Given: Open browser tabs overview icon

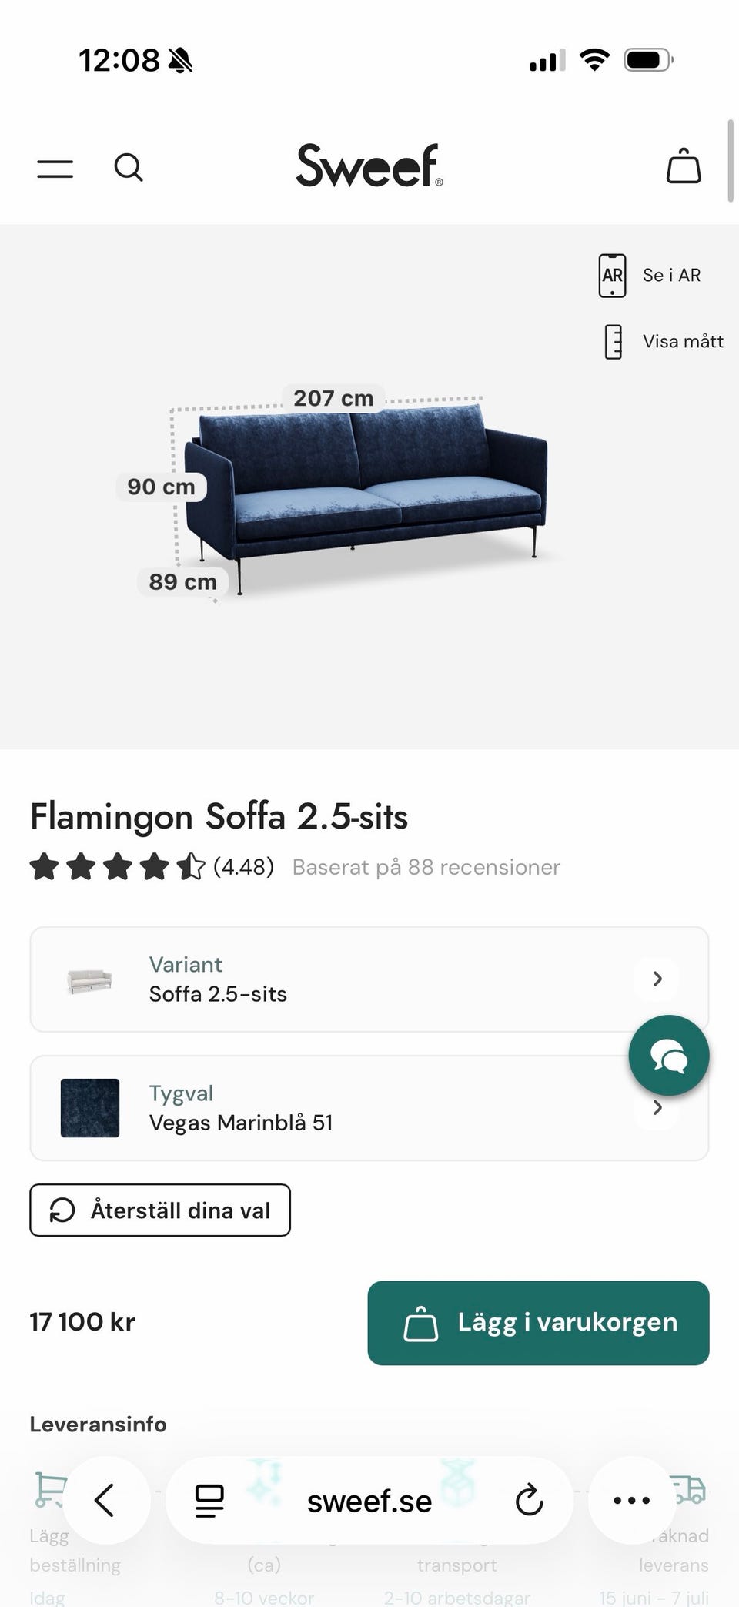Looking at the screenshot, I should [209, 1500].
